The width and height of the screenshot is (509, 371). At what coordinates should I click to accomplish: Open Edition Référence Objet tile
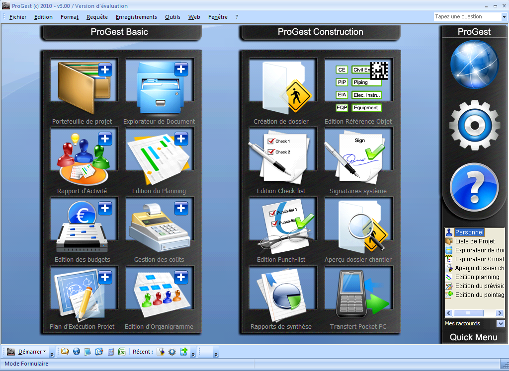361,87
